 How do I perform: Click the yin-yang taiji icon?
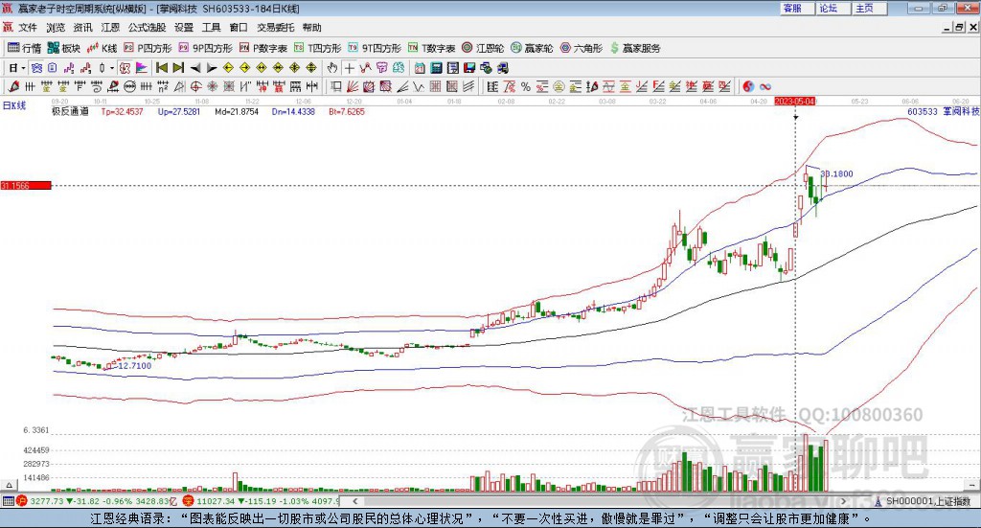tap(748, 87)
